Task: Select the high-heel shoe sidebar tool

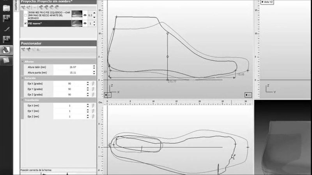Action: pyautogui.click(x=6, y=29)
